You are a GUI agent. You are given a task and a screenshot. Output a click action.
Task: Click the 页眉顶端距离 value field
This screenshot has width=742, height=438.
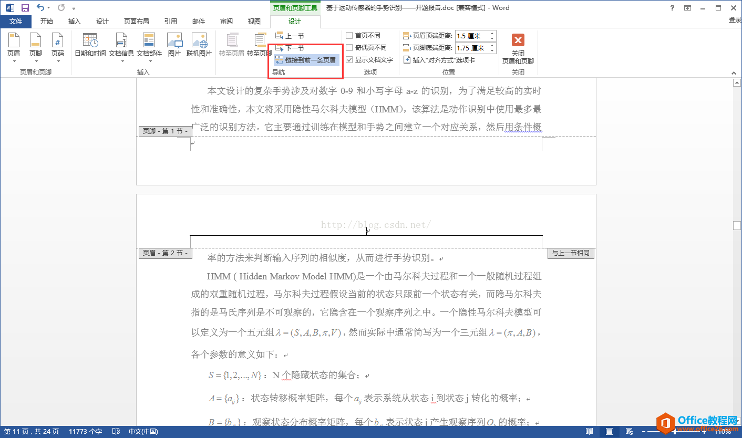pyautogui.click(x=472, y=36)
